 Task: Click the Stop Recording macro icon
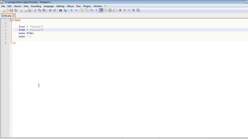pyautogui.click(x=125, y=10)
